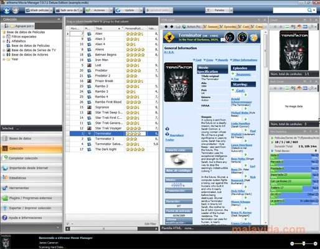Click the pencil edit icon in the Cover toolbar
The image size is (320, 249).
click(x=311, y=27)
